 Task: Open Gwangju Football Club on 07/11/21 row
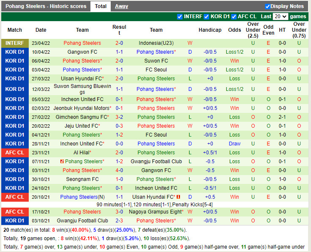pyautogui.click(x=156, y=162)
